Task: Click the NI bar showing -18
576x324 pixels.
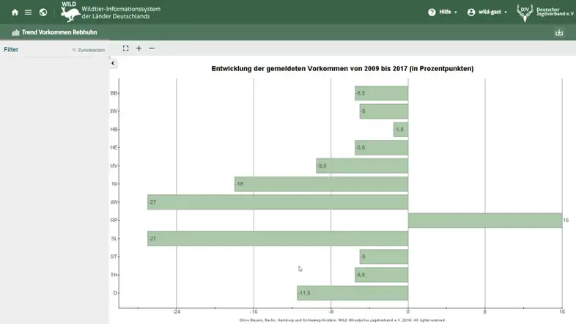Action: point(320,184)
